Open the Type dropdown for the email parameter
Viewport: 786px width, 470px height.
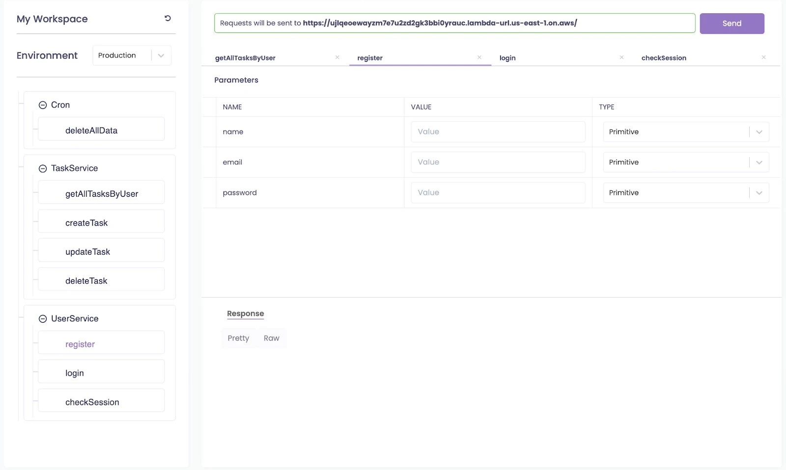tap(686, 162)
